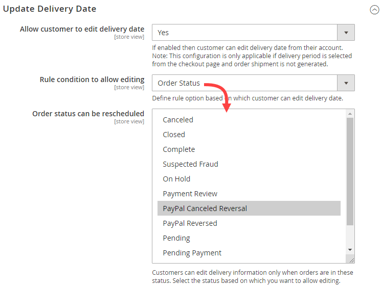
Task: Click the status list scroll up arrow
Action: click(x=350, y=114)
